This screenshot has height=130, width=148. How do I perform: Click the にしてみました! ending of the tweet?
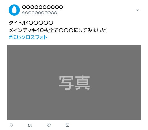click(90, 30)
